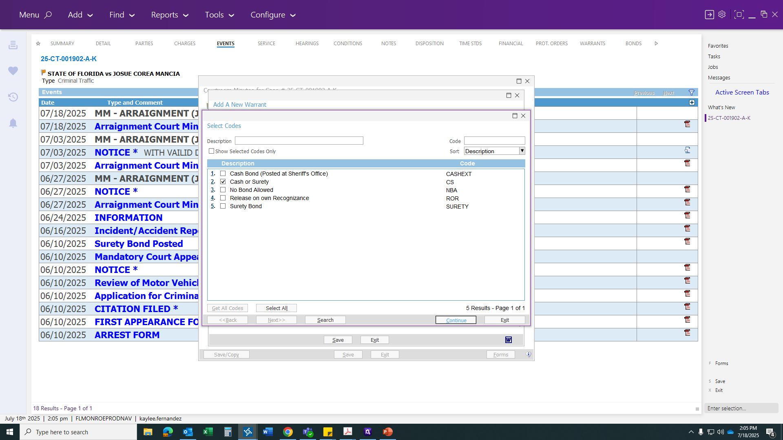Check Surety Bond code
The image size is (783, 440).
pyautogui.click(x=223, y=206)
